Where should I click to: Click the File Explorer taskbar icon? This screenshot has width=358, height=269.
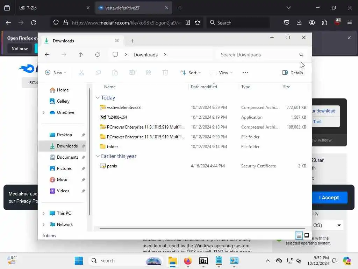pyautogui.click(x=173, y=261)
